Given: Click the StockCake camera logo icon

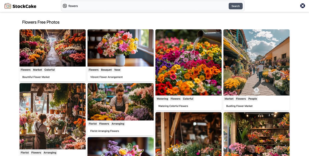Looking at the screenshot, I should (x=7, y=5).
